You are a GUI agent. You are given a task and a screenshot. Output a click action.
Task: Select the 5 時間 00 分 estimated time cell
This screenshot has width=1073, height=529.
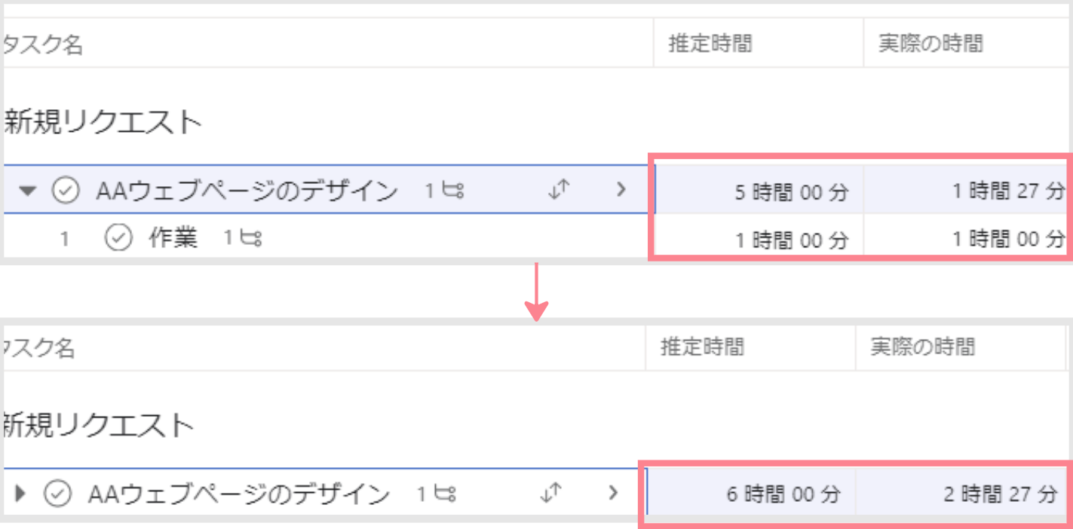[x=759, y=191]
